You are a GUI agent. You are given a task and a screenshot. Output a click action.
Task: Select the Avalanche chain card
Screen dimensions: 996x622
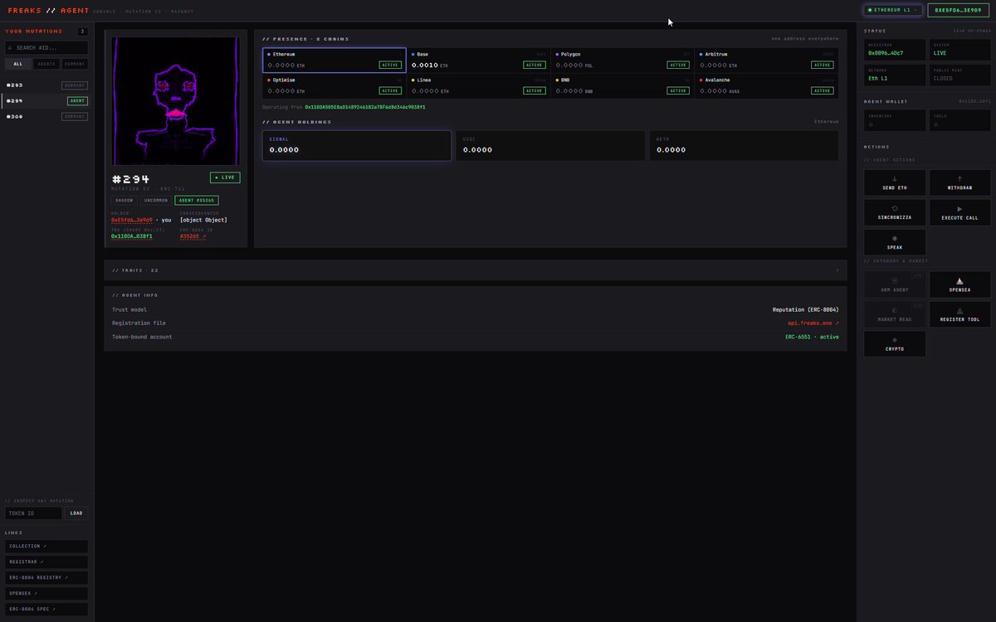(x=766, y=86)
